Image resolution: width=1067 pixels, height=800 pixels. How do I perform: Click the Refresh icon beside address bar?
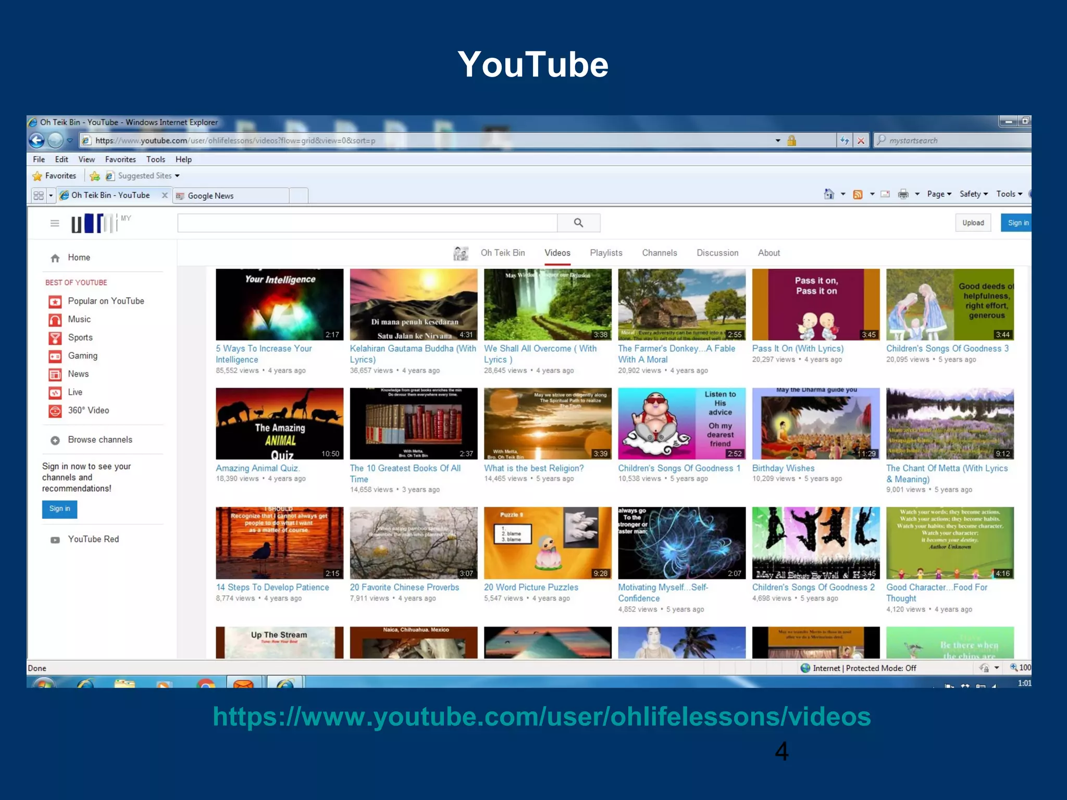tap(845, 141)
